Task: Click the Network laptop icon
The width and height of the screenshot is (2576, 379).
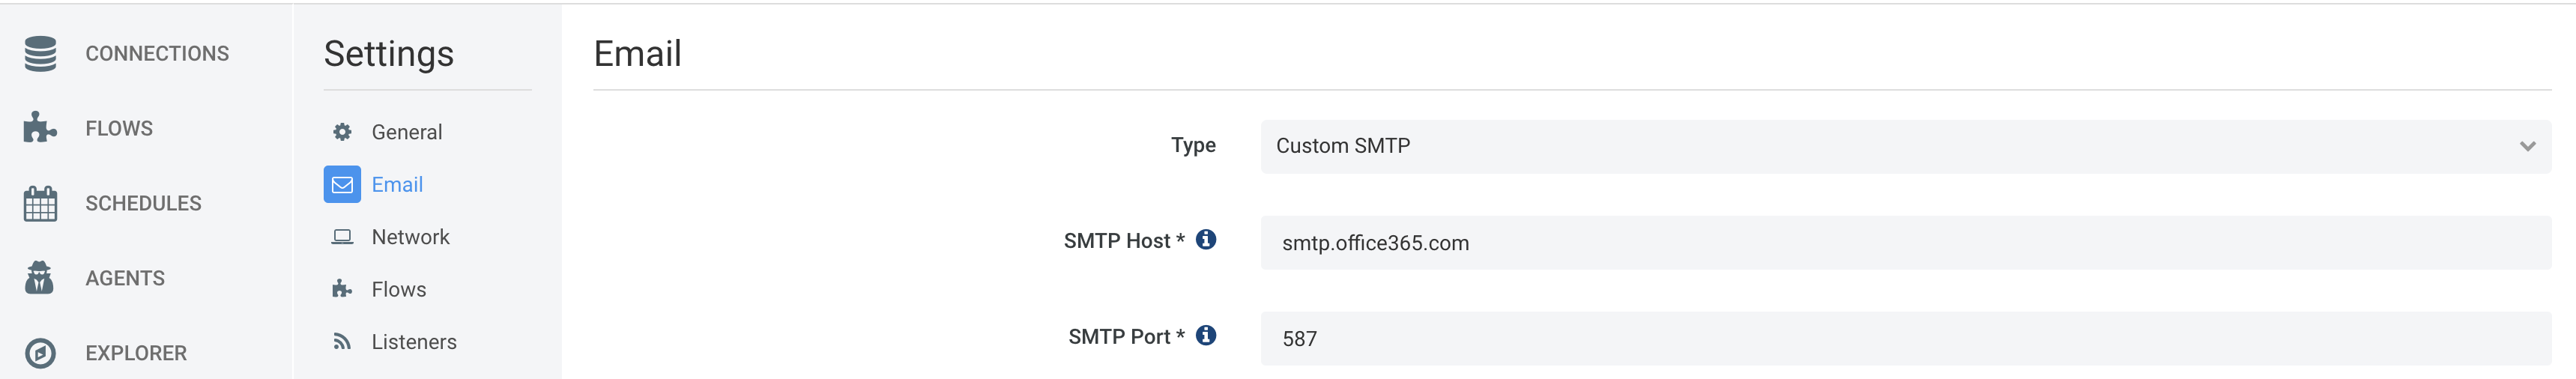Action: coord(342,237)
